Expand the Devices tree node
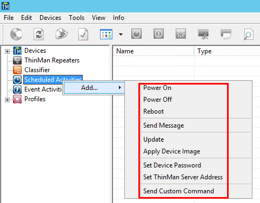This screenshot has height=203, width=260. 7,52
